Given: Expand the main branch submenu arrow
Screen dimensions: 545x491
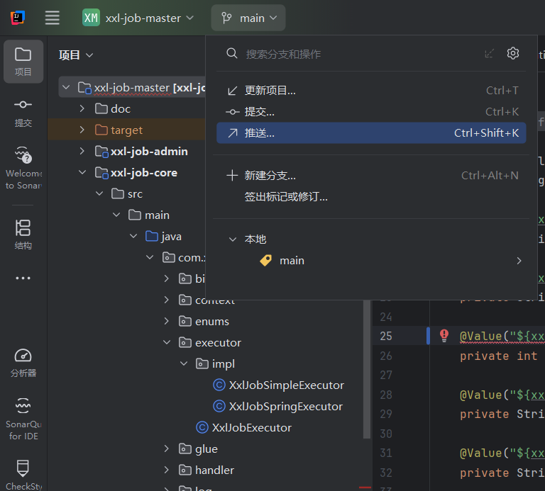Looking at the screenshot, I should click(519, 261).
